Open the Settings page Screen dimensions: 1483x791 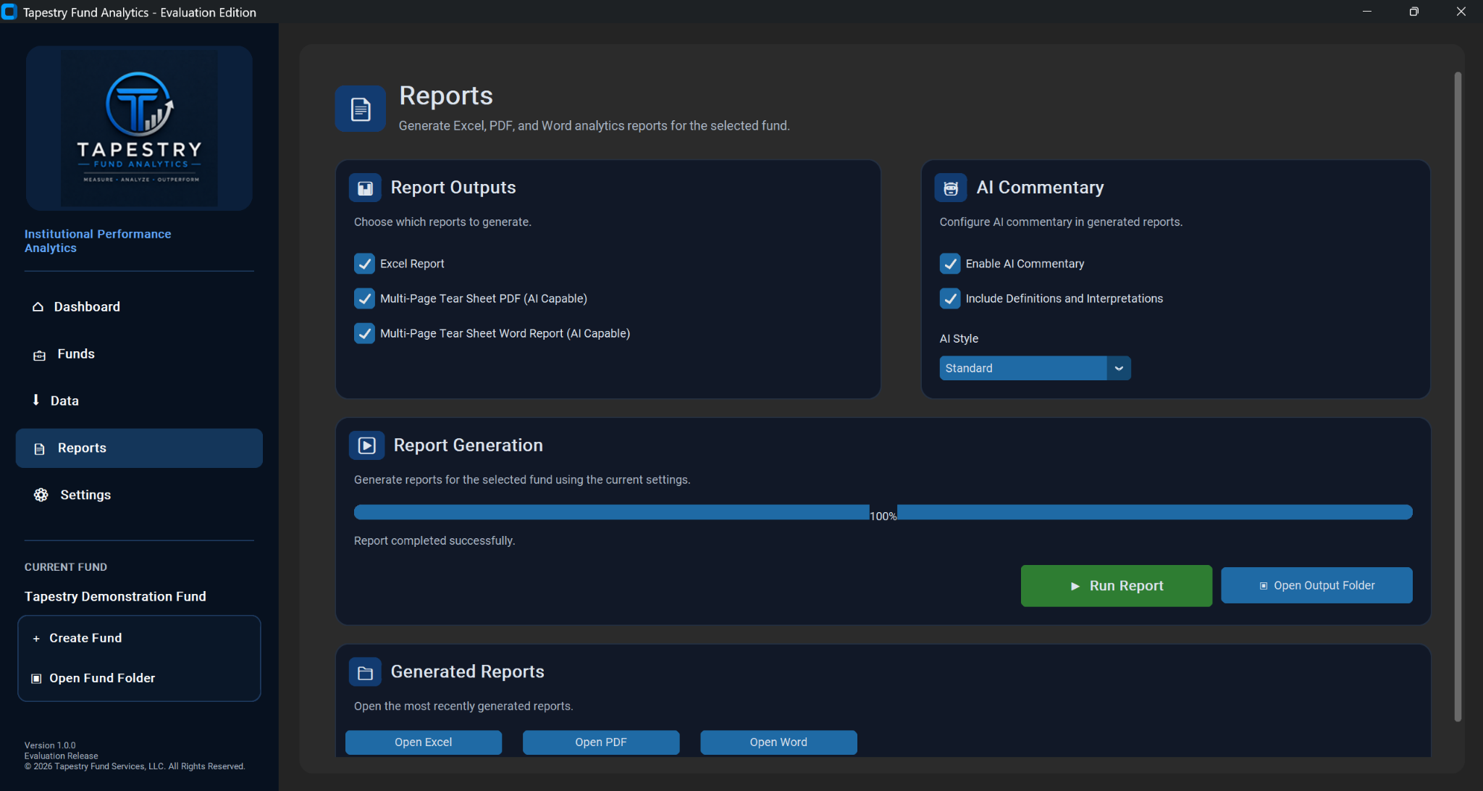(x=139, y=495)
